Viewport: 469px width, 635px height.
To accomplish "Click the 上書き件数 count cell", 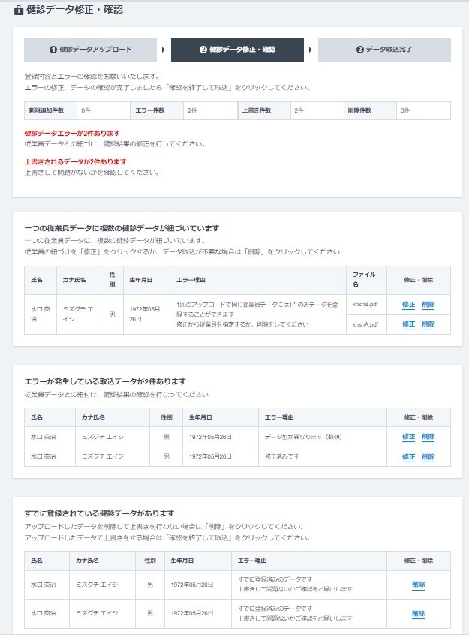I will [x=317, y=110].
